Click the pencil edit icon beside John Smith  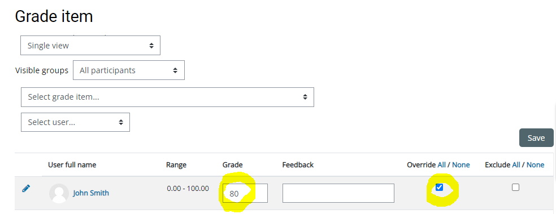26,188
